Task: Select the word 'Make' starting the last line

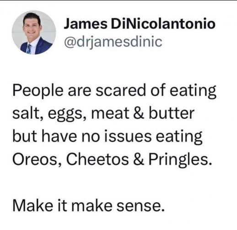Action: click(x=33, y=205)
